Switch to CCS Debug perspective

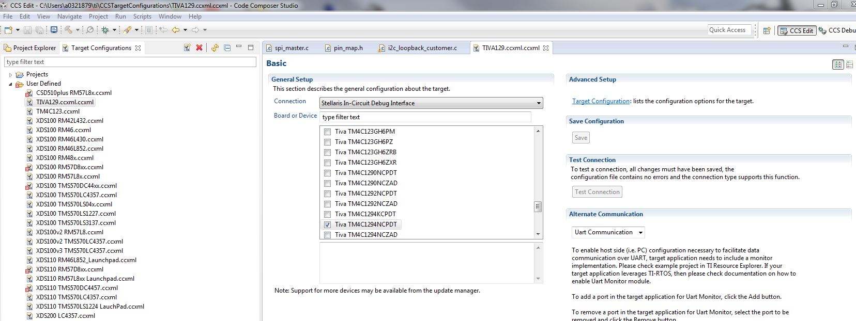pyautogui.click(x=837, y=30)
